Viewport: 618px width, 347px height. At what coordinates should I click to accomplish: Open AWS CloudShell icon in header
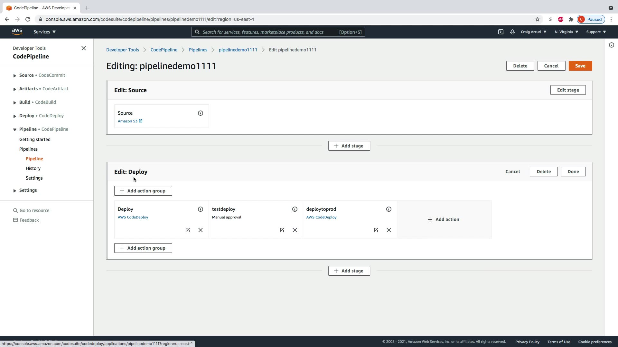click(x=501, y=32)
